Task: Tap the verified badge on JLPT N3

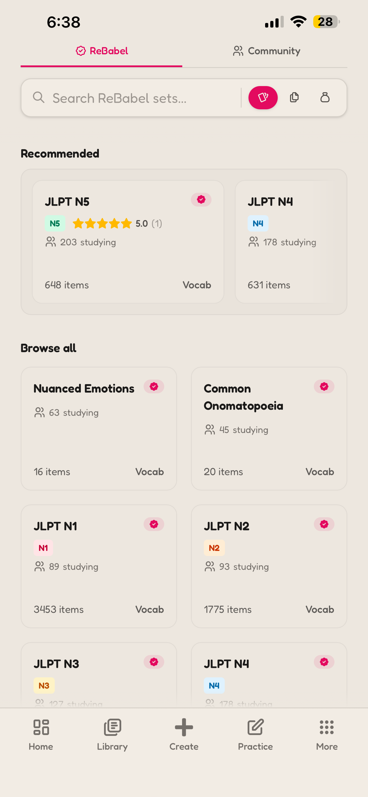Action: pyautogui.click(x=154, y=662)
